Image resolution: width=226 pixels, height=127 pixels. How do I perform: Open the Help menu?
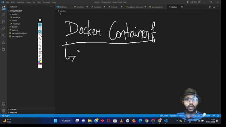[54, 2]
